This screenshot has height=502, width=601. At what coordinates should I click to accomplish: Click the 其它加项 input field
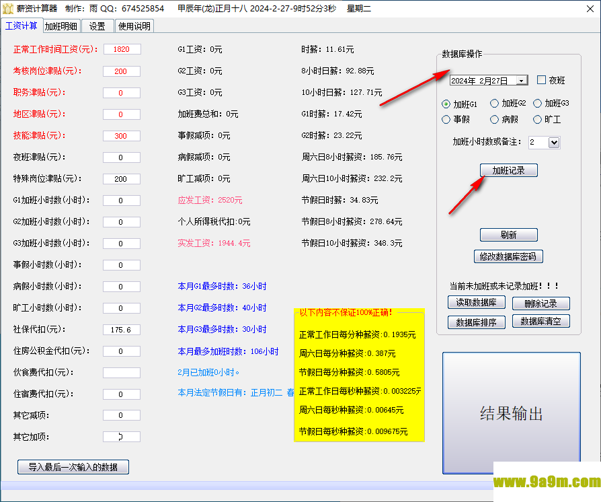pos(122,437)
